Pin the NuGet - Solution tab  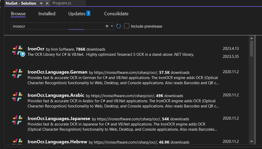click(x=41, y=3)
